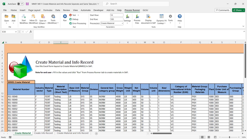Click the Test run icon
Screen dimensions: 247x139
pyautogui.click(x=70, y=15)
